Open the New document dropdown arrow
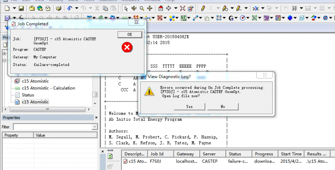This screenshot has width=335, height=170. click(x=14, y=8)
